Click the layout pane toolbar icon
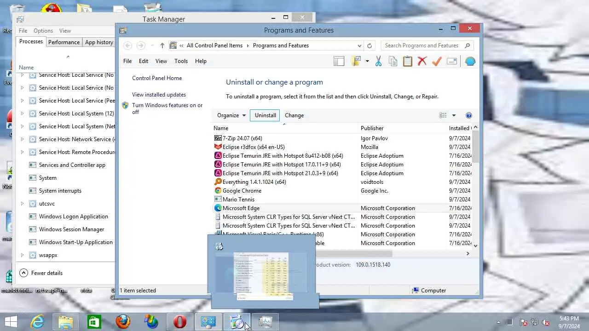This screenshot has height=331, width=589. point(339,61)
